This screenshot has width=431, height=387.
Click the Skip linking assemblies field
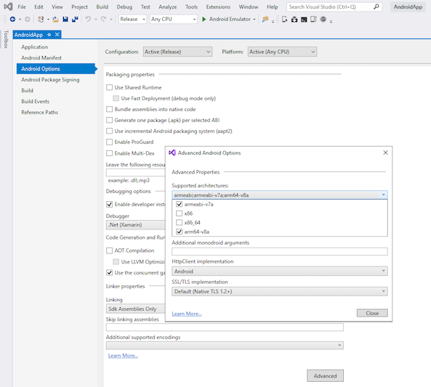coord(225,327)
